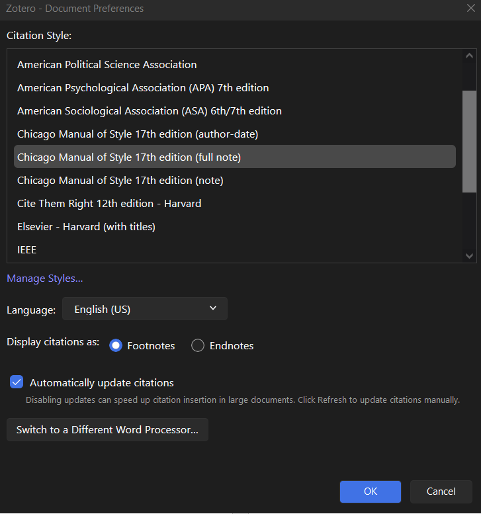This screenshot has height=514, width=481.
Task: Click the citation list scroll up arrow
Action: point(469,56)
